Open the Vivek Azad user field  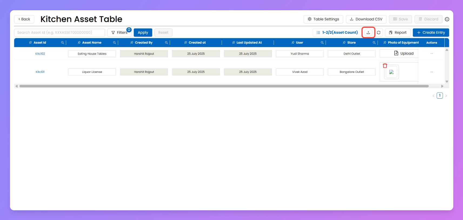pyautogui.click(x=300, y=72)
